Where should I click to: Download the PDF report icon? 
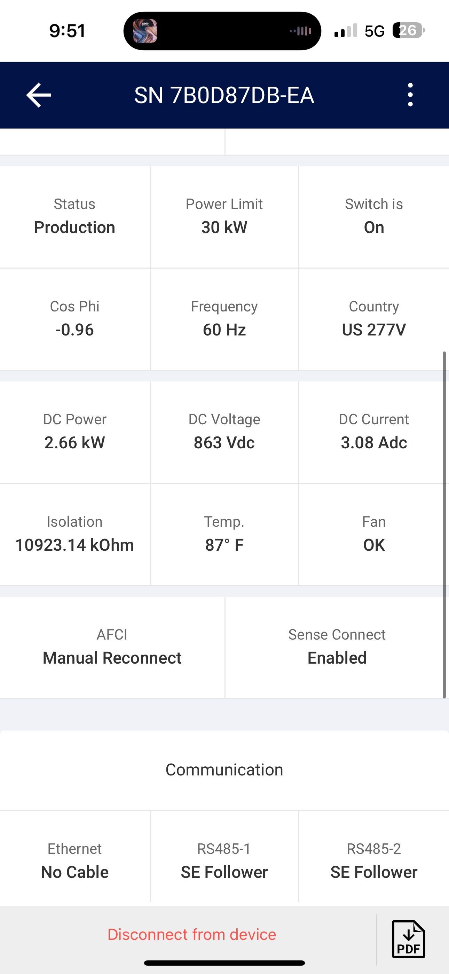pyautogui.click(x=408, y=939)
